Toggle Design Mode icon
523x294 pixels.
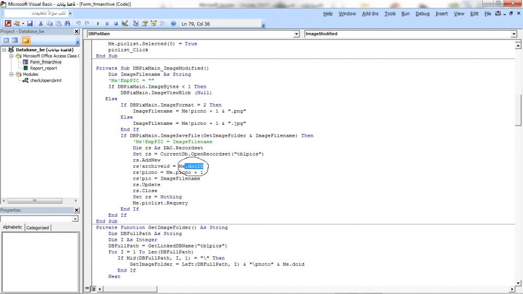pos(125,23)
